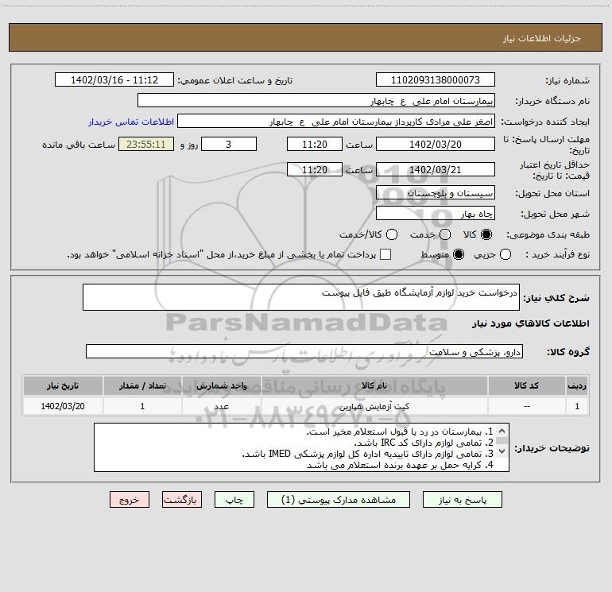Click the چاپ print button
The height and width of the screenshot is (592, 612).
point(234,500)
